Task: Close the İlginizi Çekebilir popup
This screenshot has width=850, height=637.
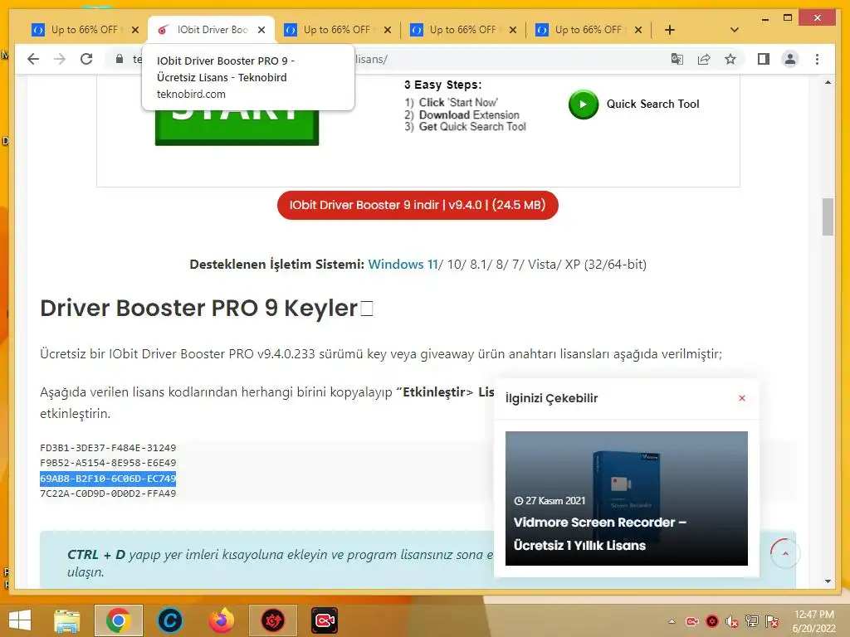Action: pos(742,398)
